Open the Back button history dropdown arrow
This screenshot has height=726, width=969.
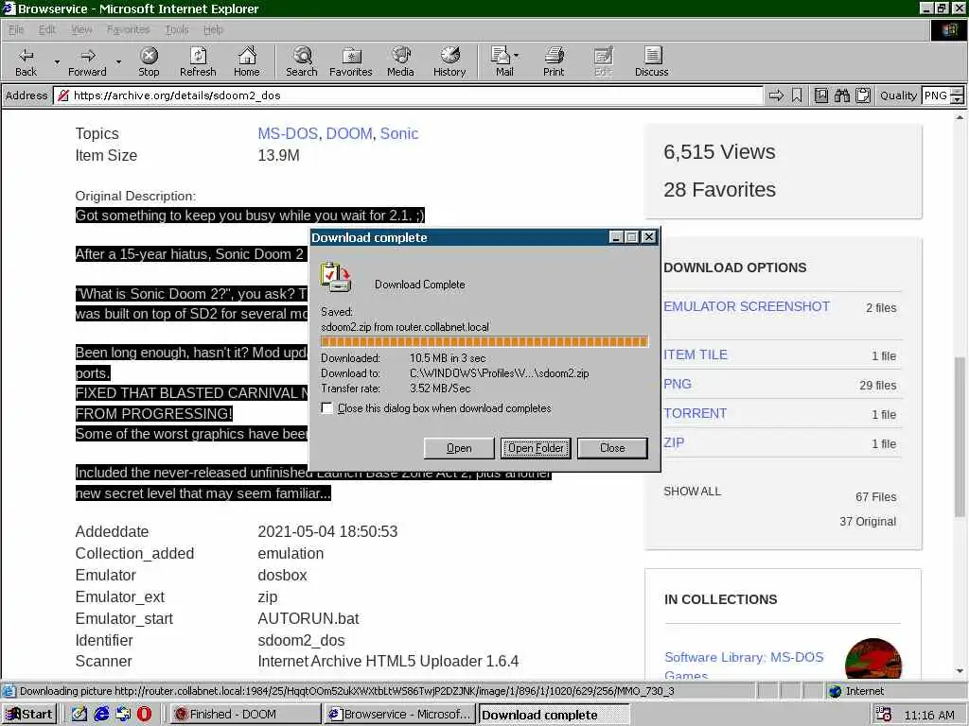click(x=57, y=61)
